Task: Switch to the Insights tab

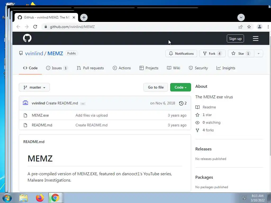Action: click(226, 68)
